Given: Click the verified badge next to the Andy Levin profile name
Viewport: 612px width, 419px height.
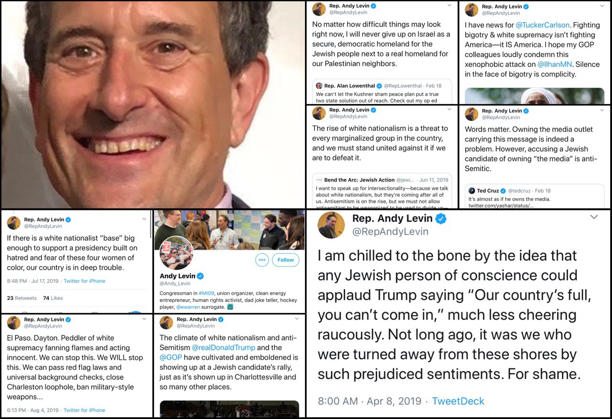Looking at the screenshot, I should pyautogui.click(x=201, y=276).
